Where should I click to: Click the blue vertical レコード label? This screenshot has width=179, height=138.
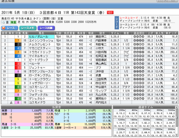point(117,23)
